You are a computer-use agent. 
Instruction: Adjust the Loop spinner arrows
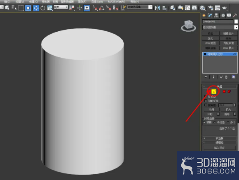click(x=235, y=114)
